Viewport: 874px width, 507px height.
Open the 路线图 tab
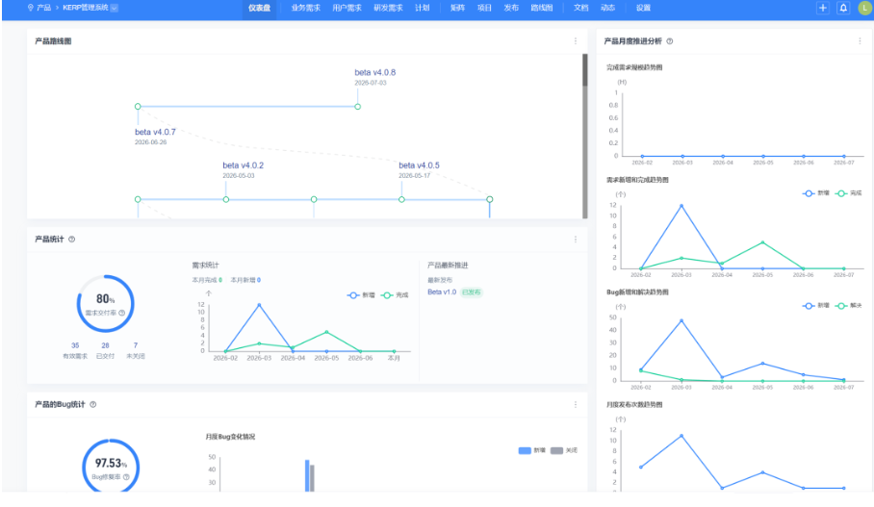(x=542, y=8)
